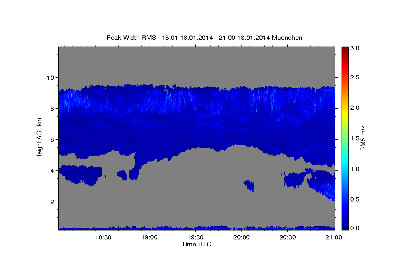Click the 'RMS m/s' colorbar title
The width and height of the screenshot is (414, 276).
(363, 138)
